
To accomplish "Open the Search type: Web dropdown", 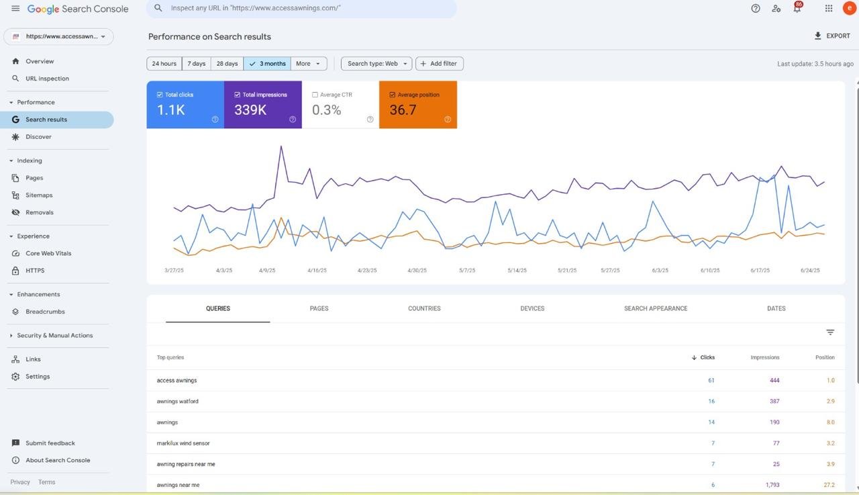I will [x=376, y=64].
